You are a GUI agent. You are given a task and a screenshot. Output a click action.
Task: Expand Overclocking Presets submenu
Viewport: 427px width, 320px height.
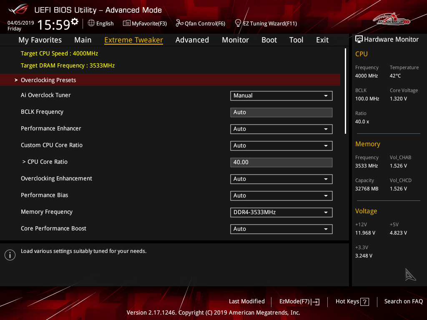(48, 80)
